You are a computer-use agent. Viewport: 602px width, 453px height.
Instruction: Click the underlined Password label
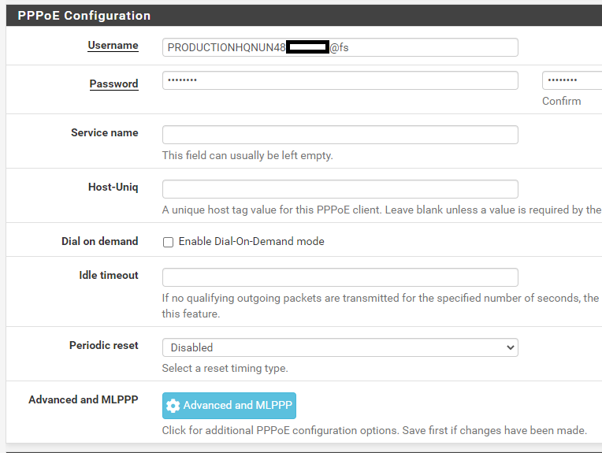(113, 84)
